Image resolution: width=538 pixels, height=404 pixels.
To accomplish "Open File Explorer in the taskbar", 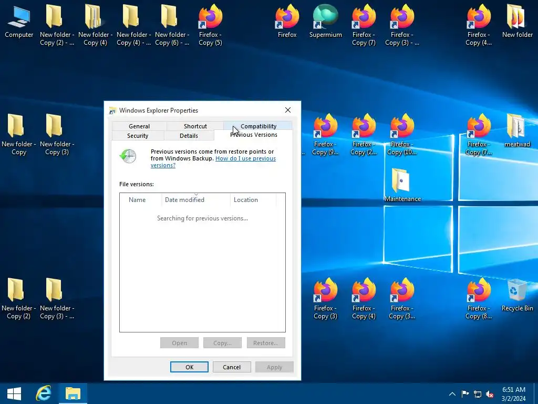I will point(73,393).
